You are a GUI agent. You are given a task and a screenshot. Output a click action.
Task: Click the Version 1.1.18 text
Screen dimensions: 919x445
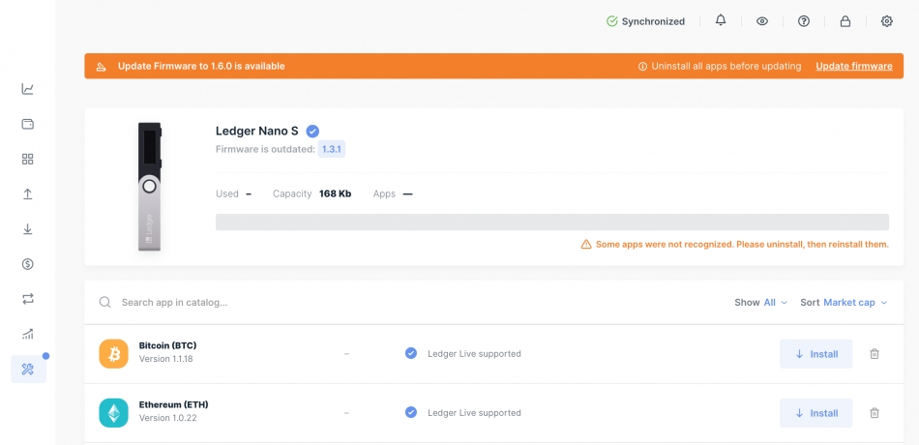(x=165, y=359)
